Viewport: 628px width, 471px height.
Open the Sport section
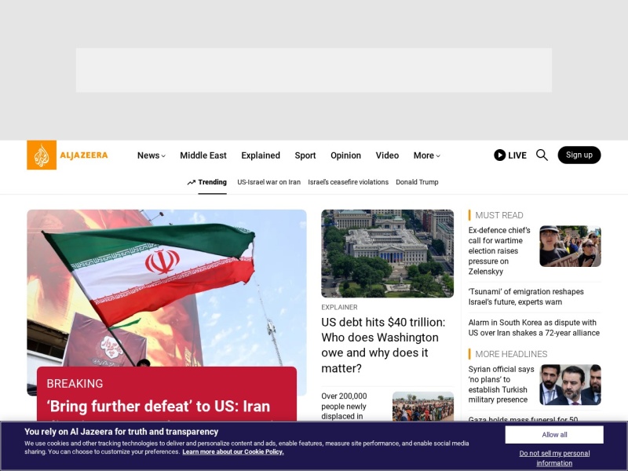click(x=305, y=155)
